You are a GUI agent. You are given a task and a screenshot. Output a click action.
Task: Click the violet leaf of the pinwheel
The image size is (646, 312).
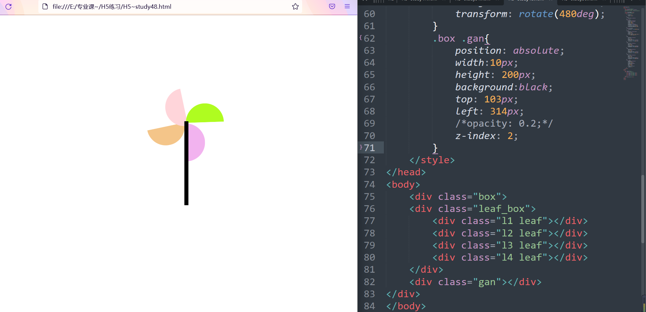pos(196,142)
